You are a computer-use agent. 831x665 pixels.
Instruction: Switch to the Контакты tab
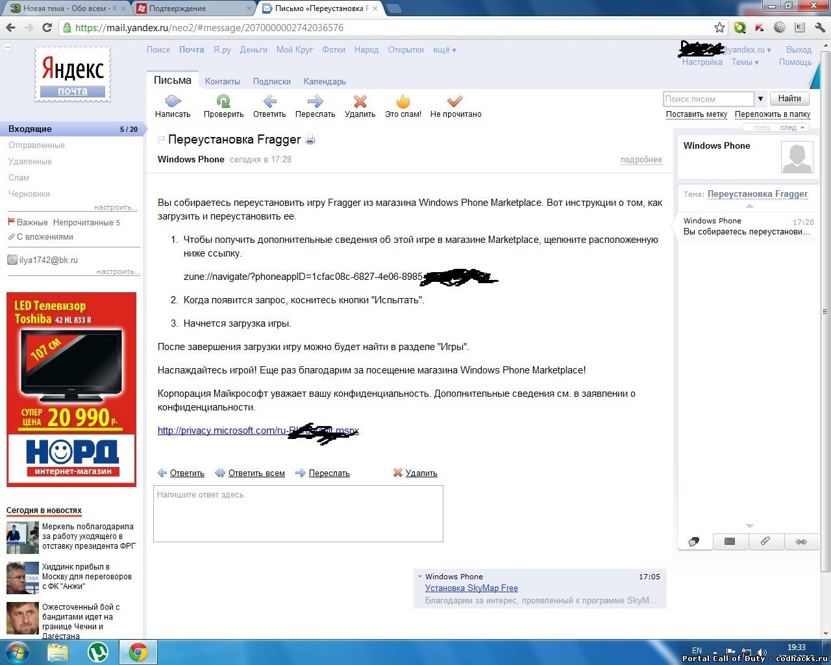point(223,81)
